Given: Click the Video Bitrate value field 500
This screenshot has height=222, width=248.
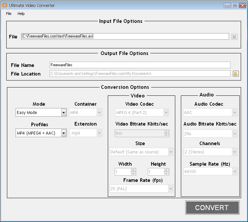Looking at the screenshot, I should [139, 134].
